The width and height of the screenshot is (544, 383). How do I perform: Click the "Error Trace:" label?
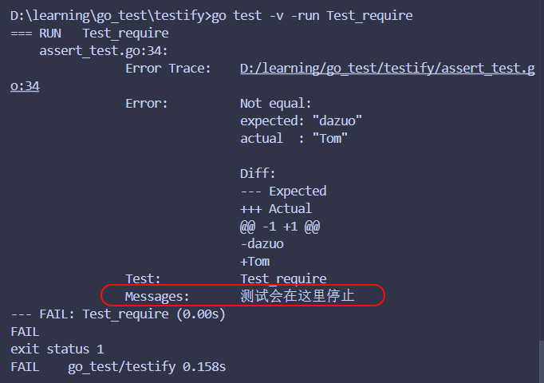(168, 69)
